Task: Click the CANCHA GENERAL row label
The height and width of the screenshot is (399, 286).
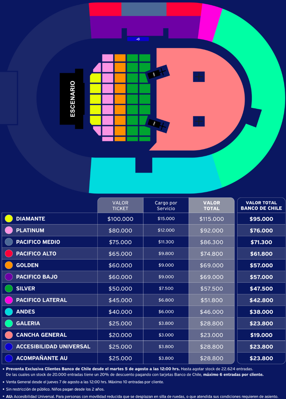Action: pos(41,335)
